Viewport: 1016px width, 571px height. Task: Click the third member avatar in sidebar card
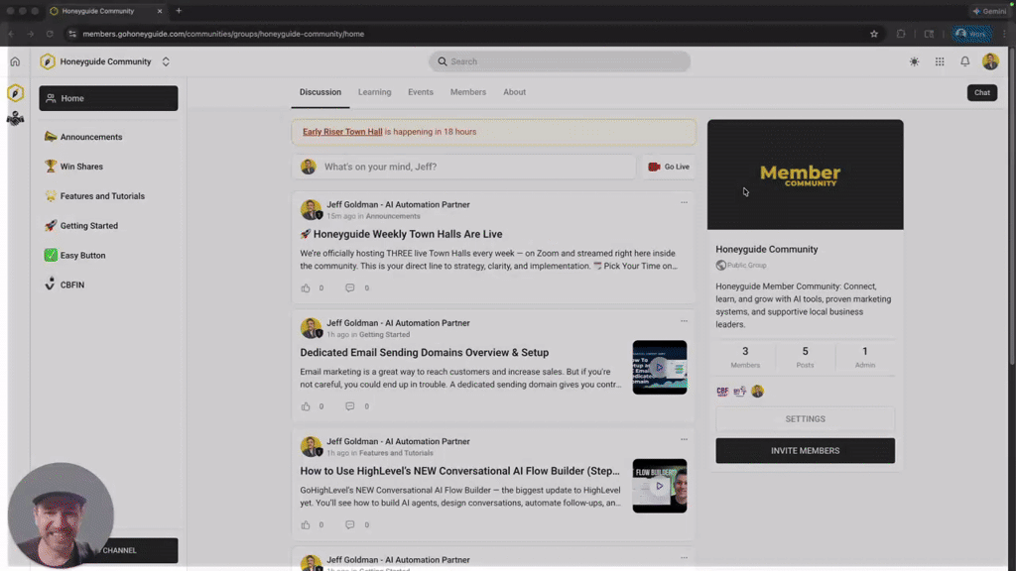pos(757,391)
